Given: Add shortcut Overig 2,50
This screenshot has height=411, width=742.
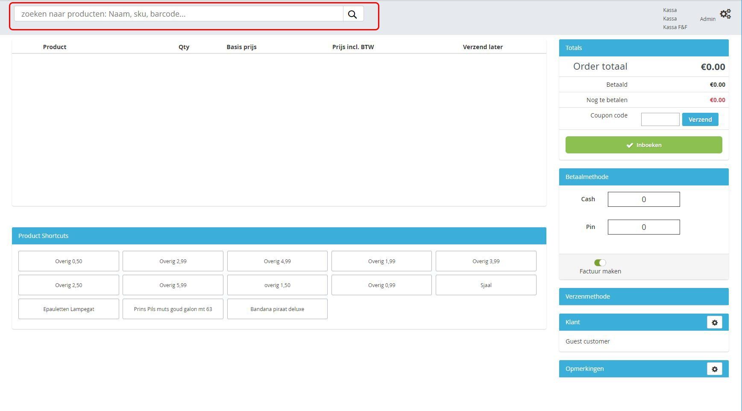Looking at the screenshot, I should click(69, 285).
